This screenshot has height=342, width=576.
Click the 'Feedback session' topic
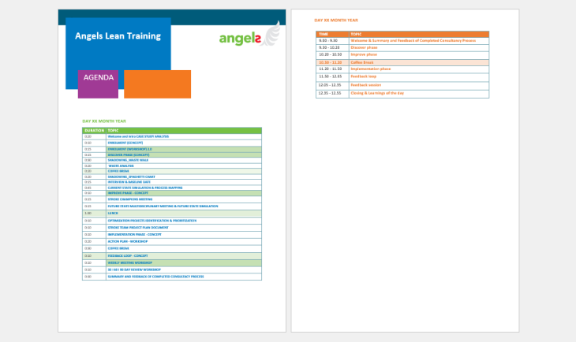coord(366,85)
